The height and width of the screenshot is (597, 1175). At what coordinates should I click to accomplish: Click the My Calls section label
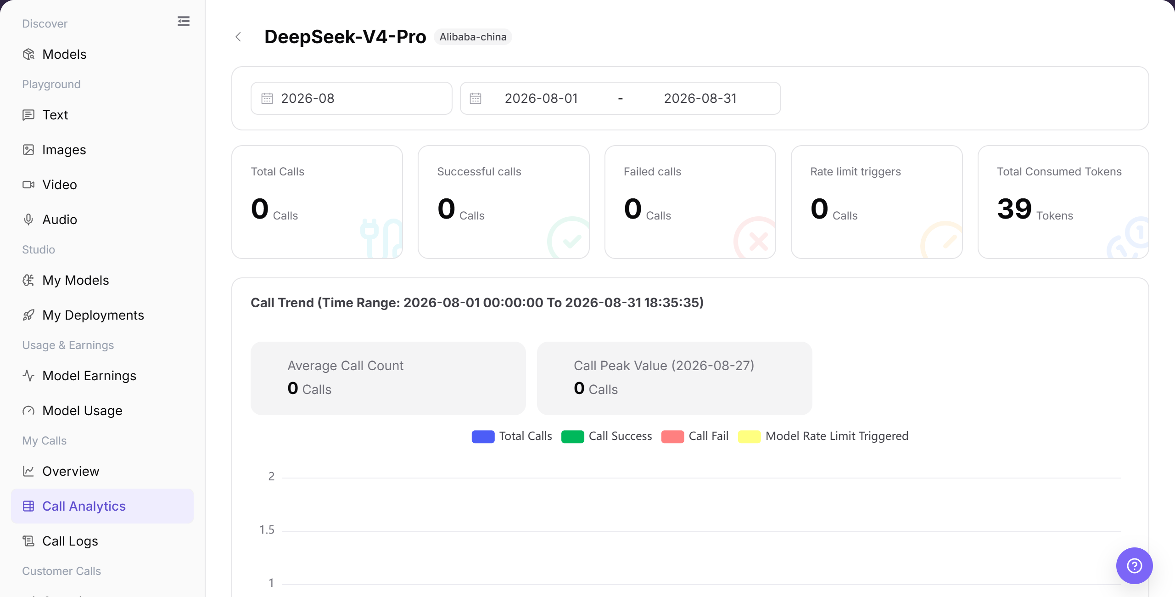45,441
